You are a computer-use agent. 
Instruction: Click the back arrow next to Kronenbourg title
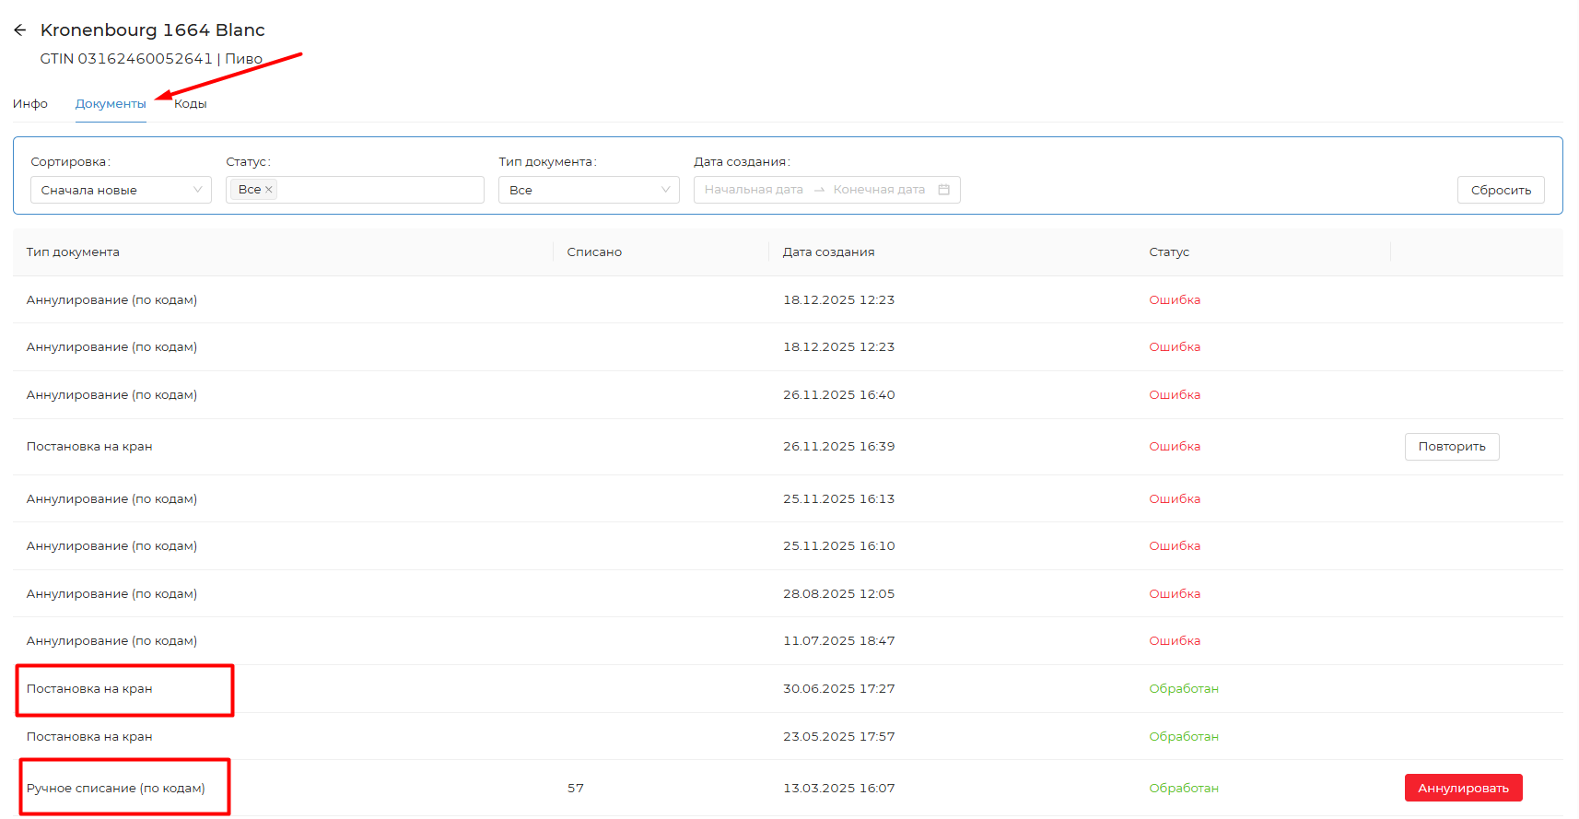point(20,30)
